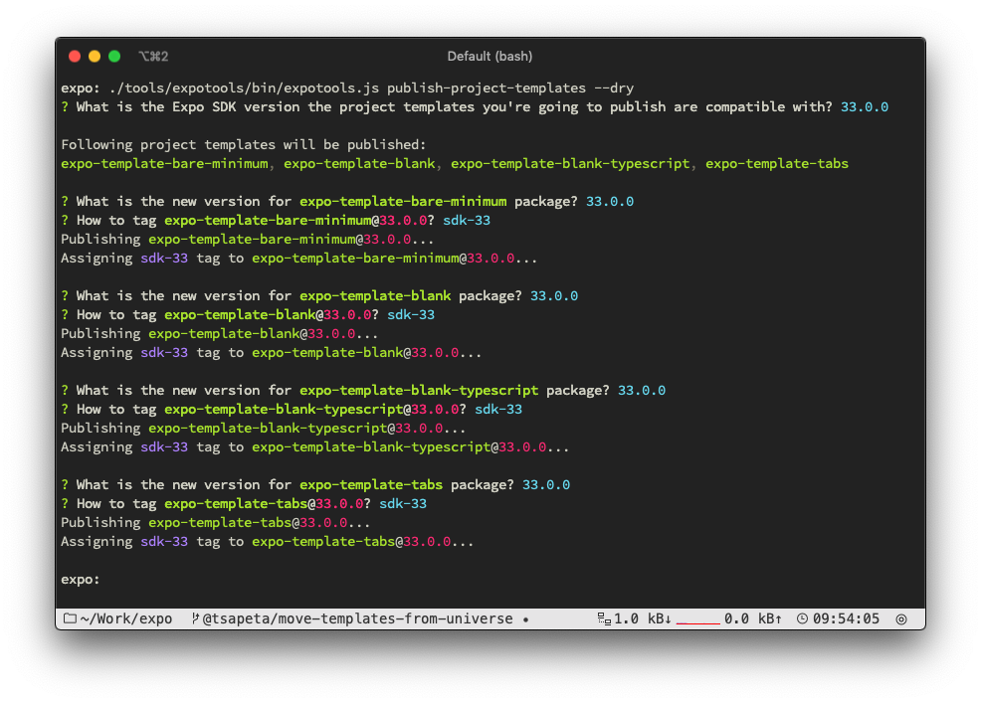Image resolution: width=981 pixels, height=703 pixels.
Task: Click the folder icon in the status bar
Action: pyautogui.click(x=70, y=618)
